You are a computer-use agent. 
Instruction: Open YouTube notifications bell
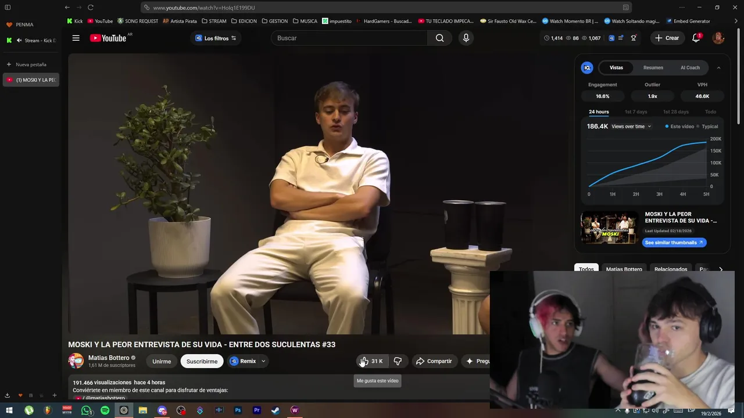click(x=696, y=38)
